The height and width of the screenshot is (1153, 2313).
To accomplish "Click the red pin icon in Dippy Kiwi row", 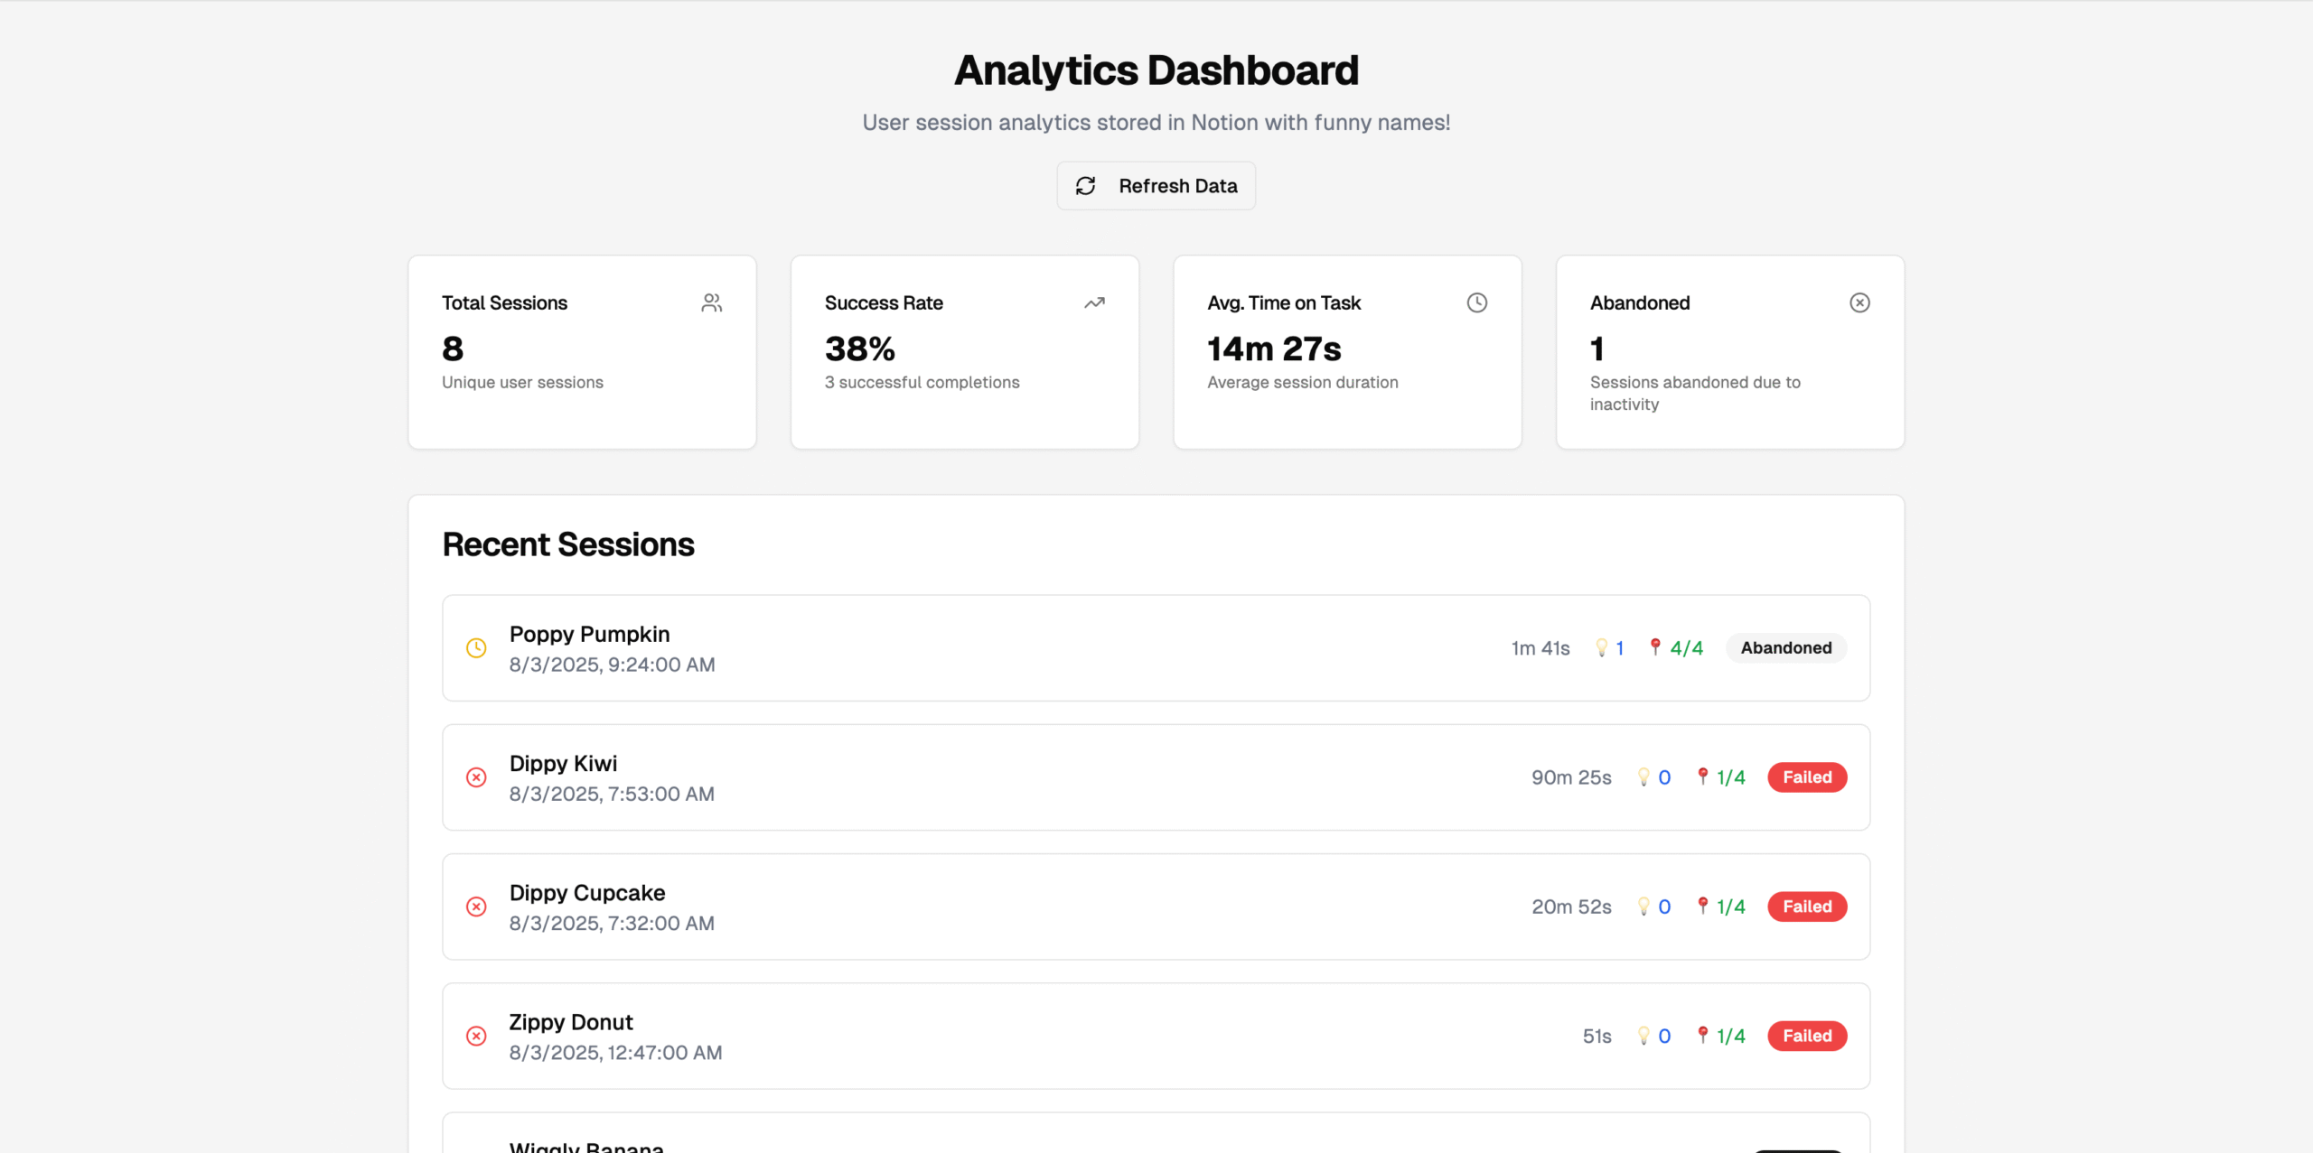I will [x=1703, y=776].
